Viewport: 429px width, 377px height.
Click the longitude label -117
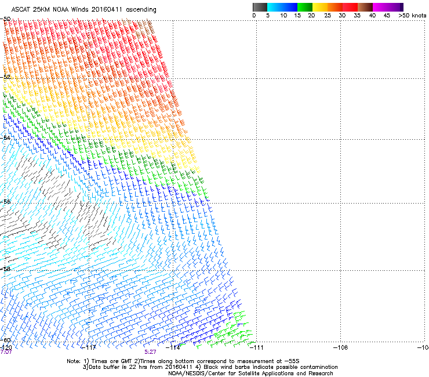tap(89, 347)
